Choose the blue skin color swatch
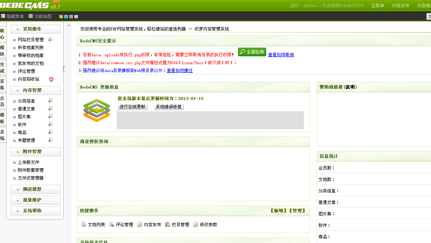This screenshot has height=243, width=431. tap(66, 16)
